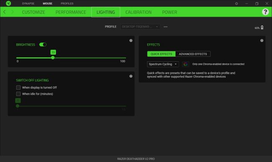Switch to the Mouse tab
The image size is (272, 162).
[x=48, y=3]
